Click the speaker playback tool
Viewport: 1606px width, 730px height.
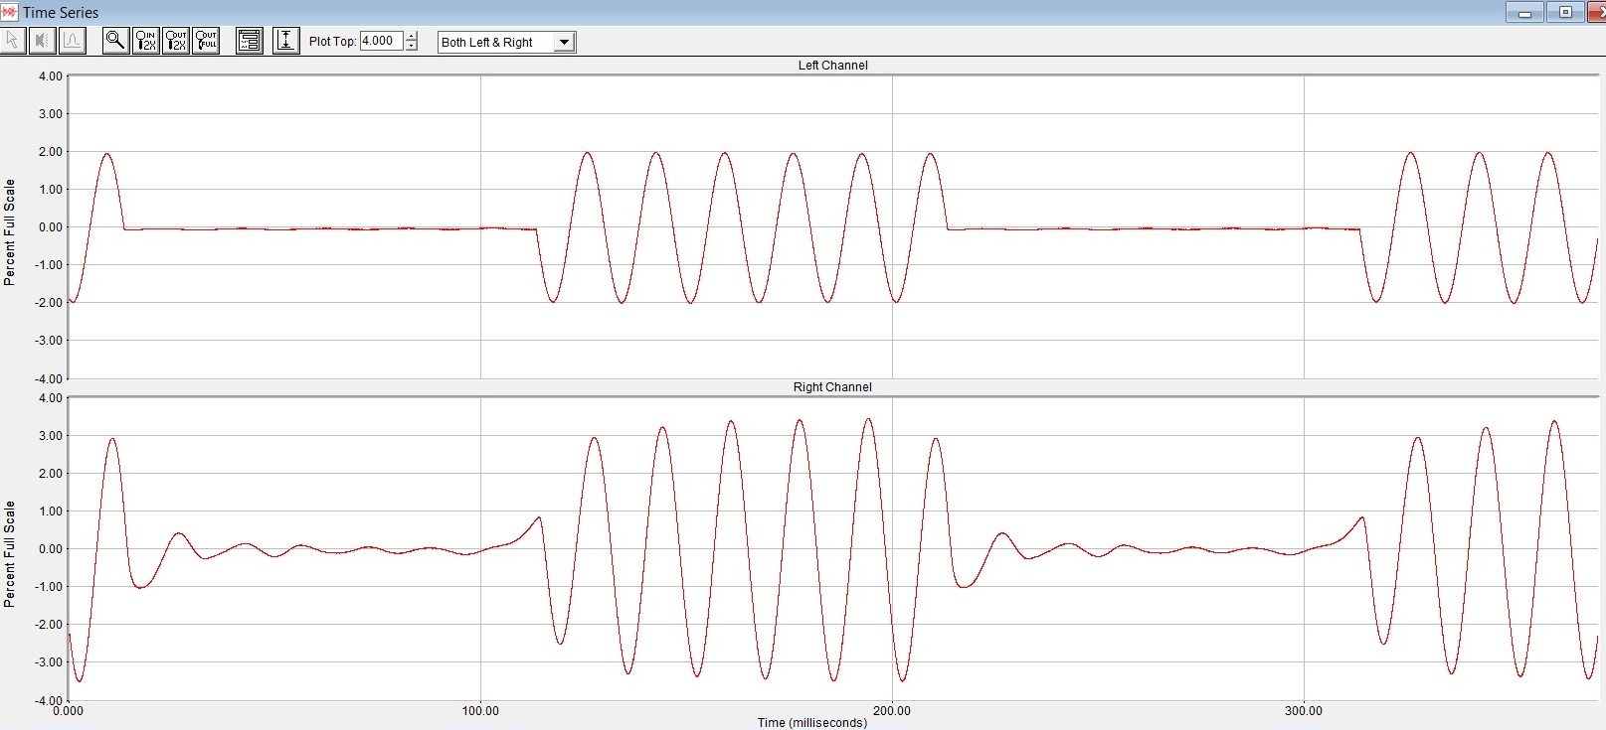point(42,41)
